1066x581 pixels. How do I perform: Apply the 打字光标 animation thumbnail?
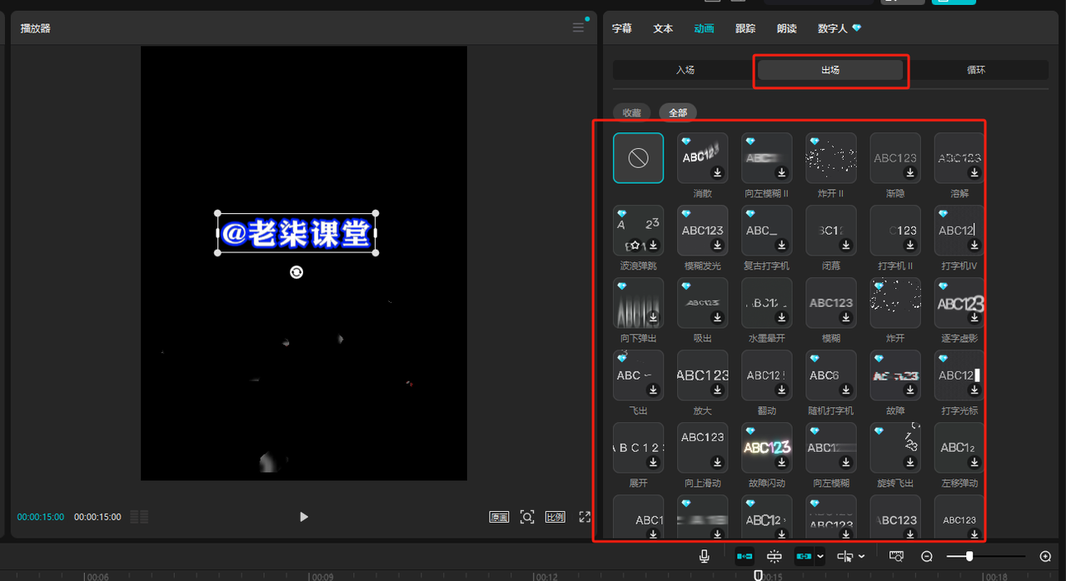959,375
